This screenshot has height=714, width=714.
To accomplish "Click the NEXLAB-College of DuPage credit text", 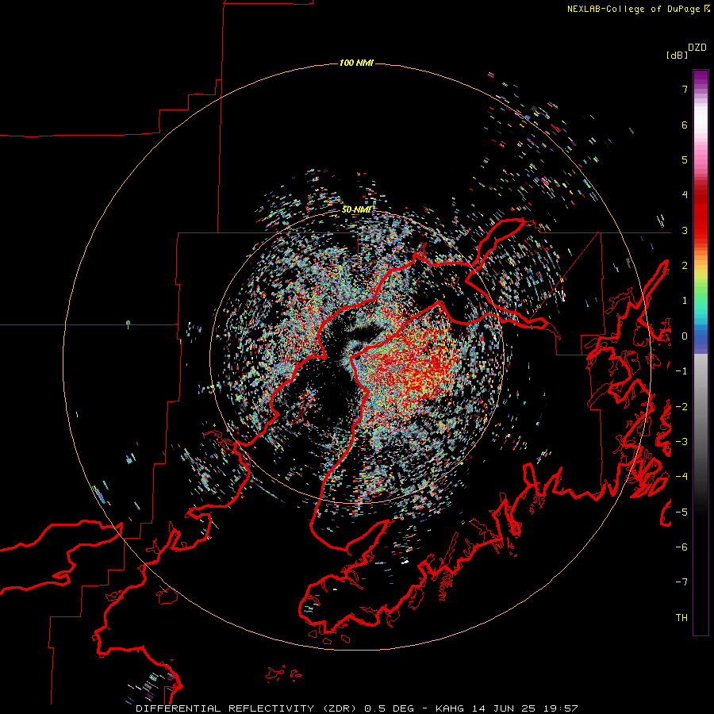I will (x=634, y=9).
